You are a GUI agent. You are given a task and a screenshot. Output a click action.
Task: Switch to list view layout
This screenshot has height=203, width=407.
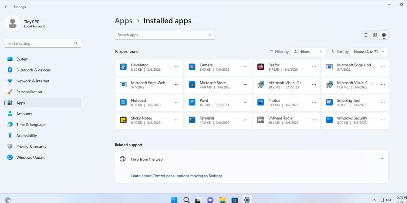(366, 35)
